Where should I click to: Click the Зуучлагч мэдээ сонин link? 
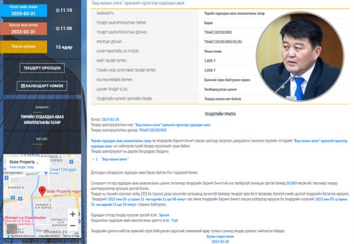pos(220,236)
